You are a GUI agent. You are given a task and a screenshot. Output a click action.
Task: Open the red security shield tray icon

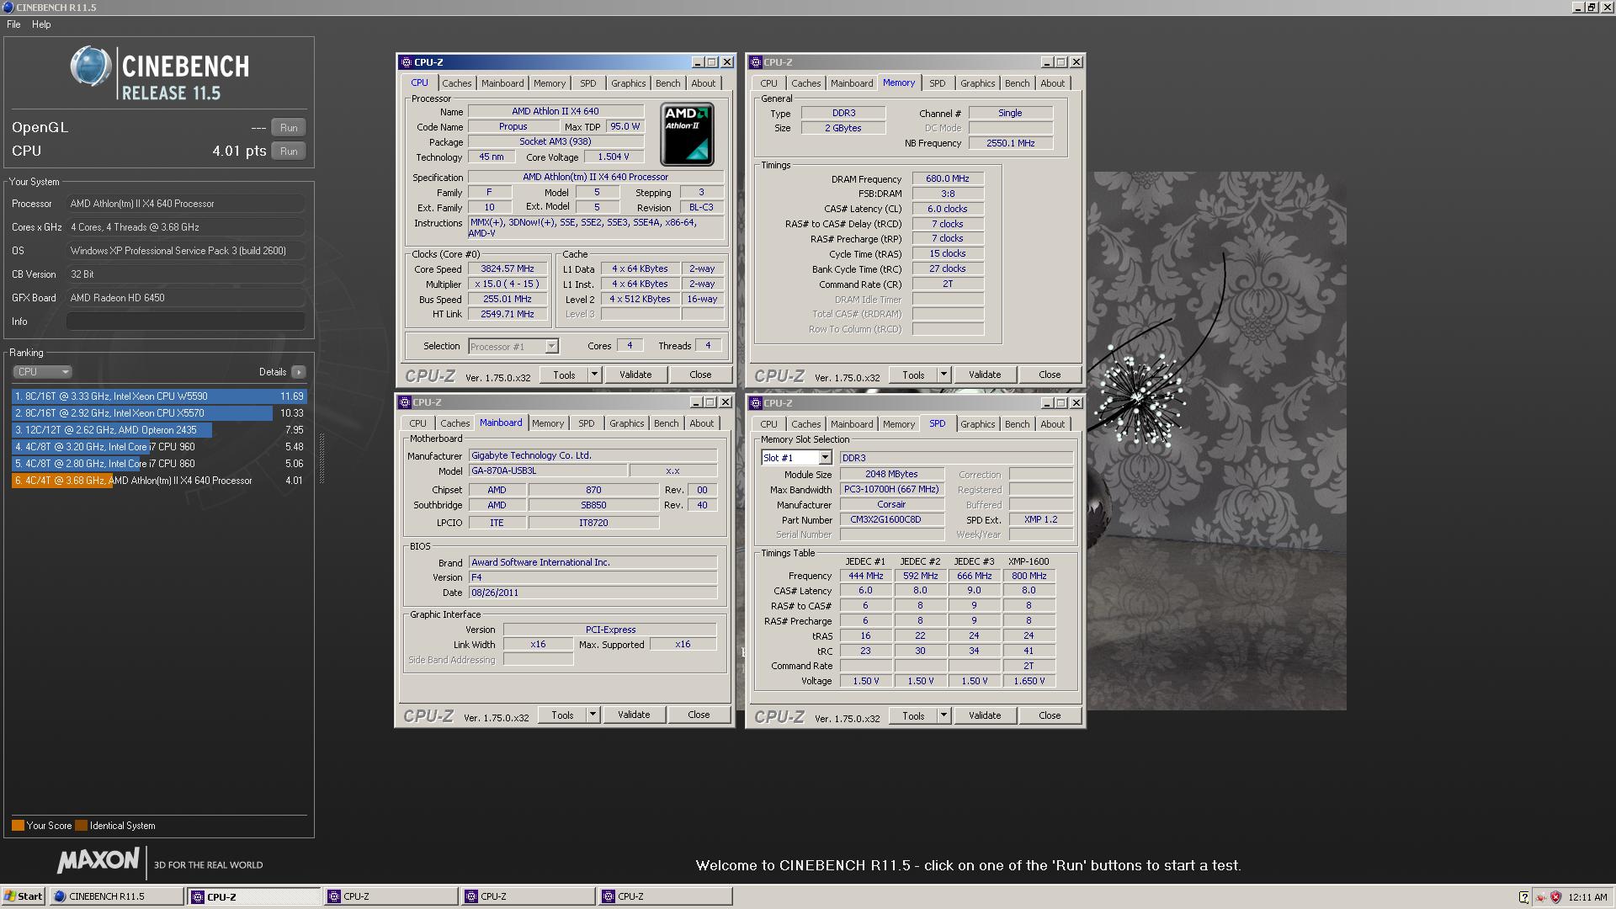pyautogui.click(x=1555, y=897)
